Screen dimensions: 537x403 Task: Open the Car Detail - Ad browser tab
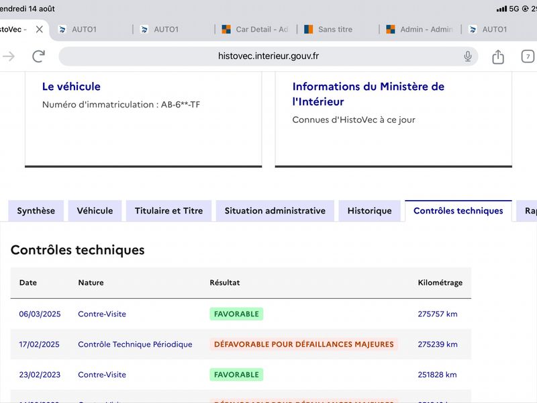(255, 30)
